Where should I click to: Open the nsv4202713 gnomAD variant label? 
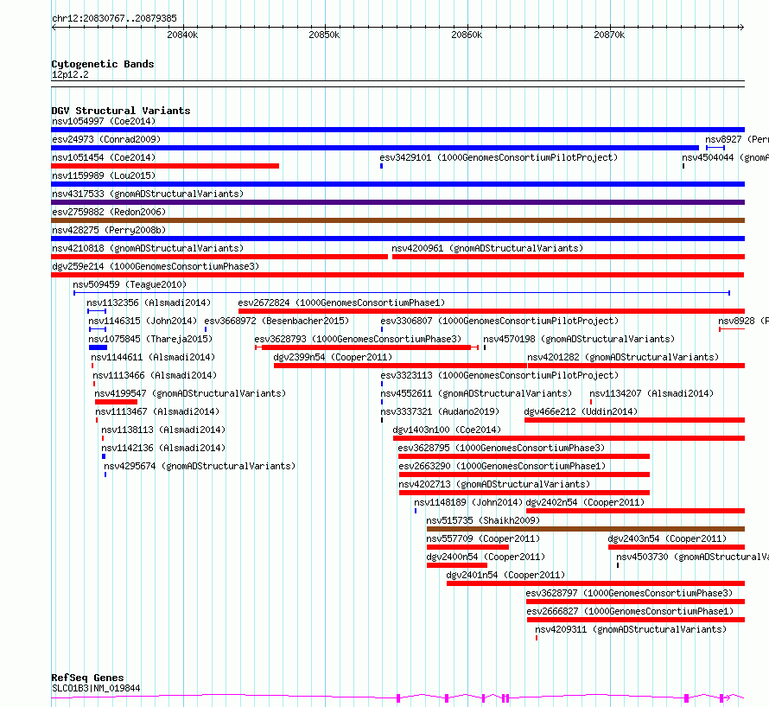494,484
